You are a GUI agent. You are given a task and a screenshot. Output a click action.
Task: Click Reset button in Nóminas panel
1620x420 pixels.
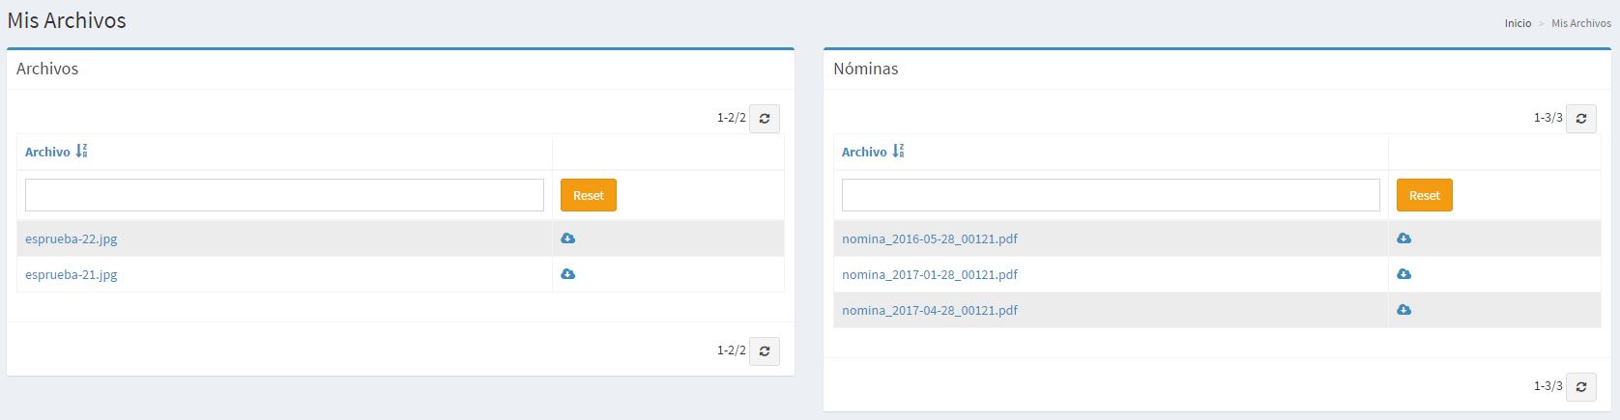[x=1424, y=195]
